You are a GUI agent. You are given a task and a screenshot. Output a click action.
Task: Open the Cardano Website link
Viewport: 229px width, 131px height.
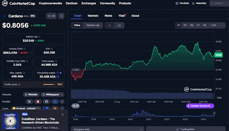31,95
